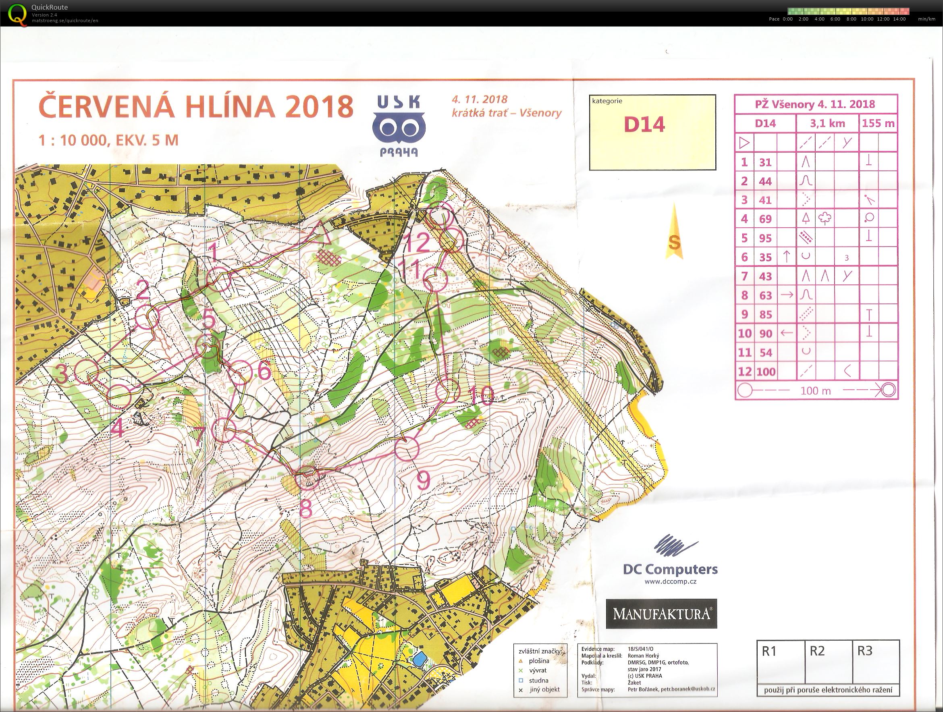943x712 pixels.
Task: Click the '1 : 10 000, EKV. 5 M' scale text
Action: point(108,140)
